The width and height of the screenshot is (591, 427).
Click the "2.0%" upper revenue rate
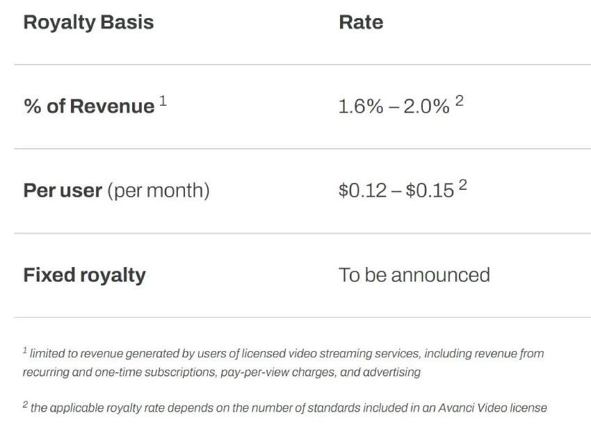click(x=427, y=106)
